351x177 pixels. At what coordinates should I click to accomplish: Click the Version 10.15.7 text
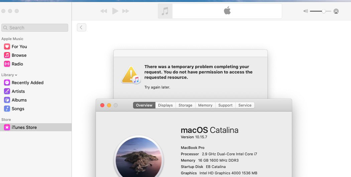pyautogui.click(x=194, y=137)
